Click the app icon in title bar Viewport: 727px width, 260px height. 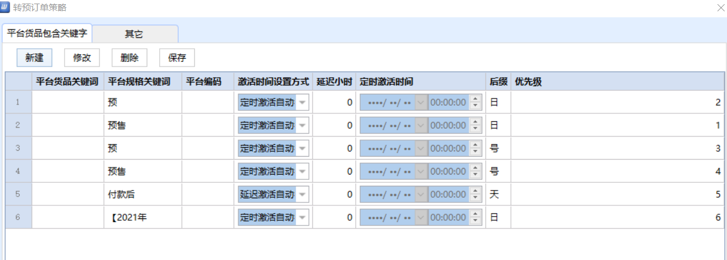[x=5, y=7]
